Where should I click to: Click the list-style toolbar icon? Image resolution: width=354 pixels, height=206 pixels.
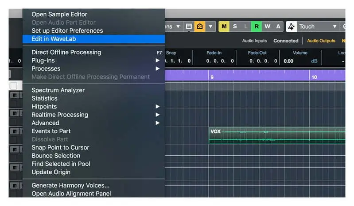189,26
